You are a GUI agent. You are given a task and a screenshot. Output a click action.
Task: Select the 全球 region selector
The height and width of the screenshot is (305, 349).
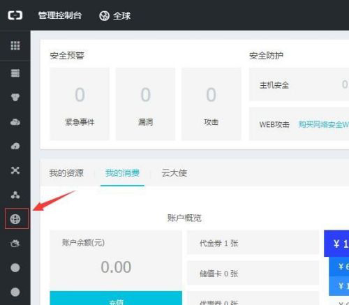click(x=114, y=16)
